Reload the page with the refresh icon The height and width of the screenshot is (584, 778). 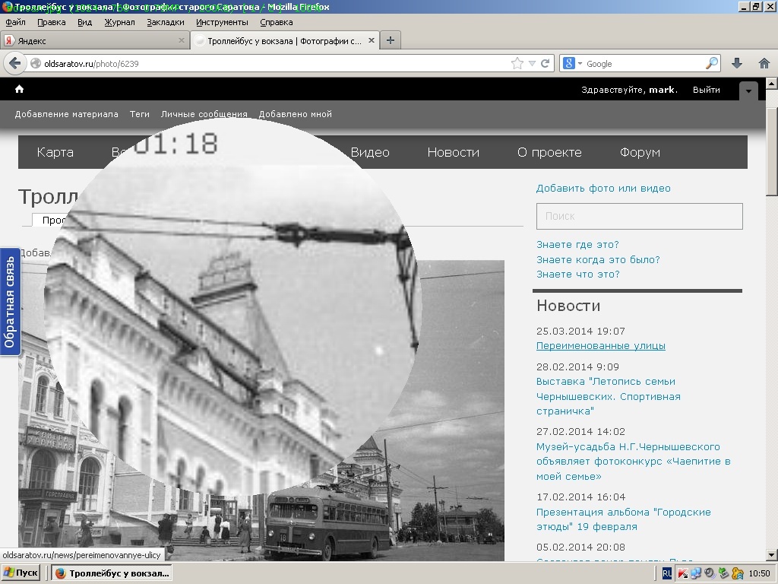click(x=546, y=63)
